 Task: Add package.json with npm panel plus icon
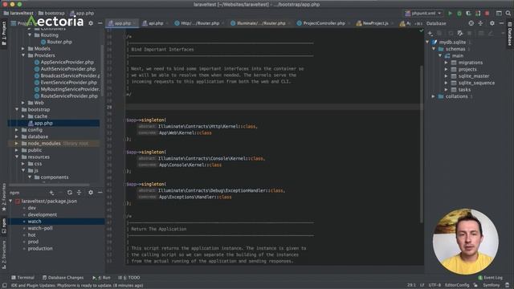(51, 193)
